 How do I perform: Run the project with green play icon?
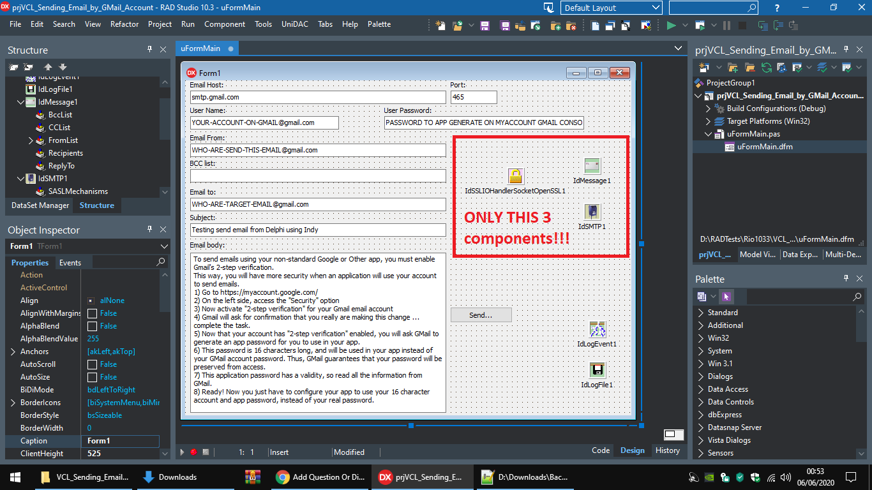point(671,26)
